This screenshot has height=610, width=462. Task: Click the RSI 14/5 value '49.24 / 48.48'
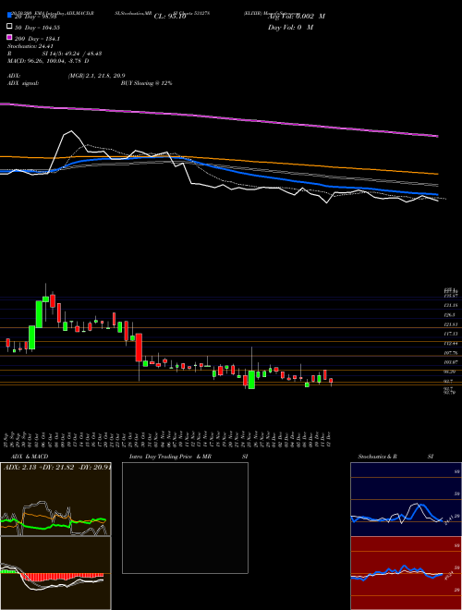point(83,54)
